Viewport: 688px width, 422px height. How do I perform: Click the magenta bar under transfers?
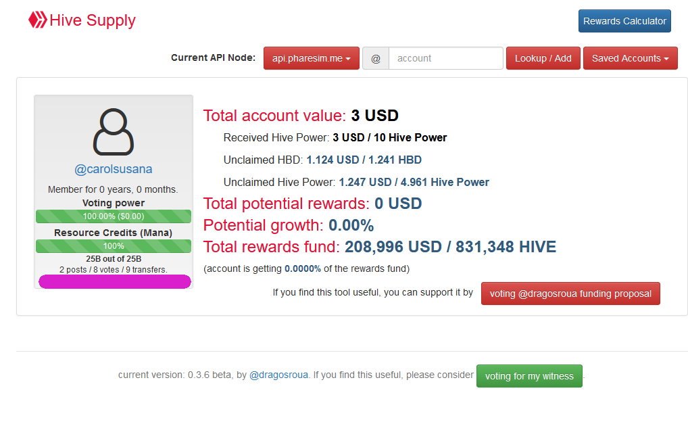coord(114,281)
